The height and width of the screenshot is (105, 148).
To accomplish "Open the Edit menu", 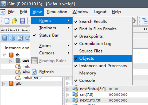I will coord(23,12).
